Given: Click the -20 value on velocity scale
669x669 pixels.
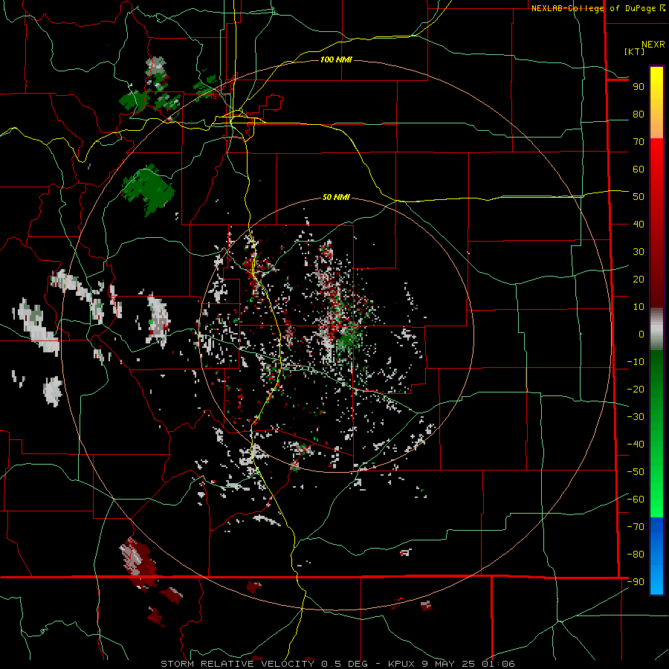Looking at the screenshot, I should [x=636, y=390].
